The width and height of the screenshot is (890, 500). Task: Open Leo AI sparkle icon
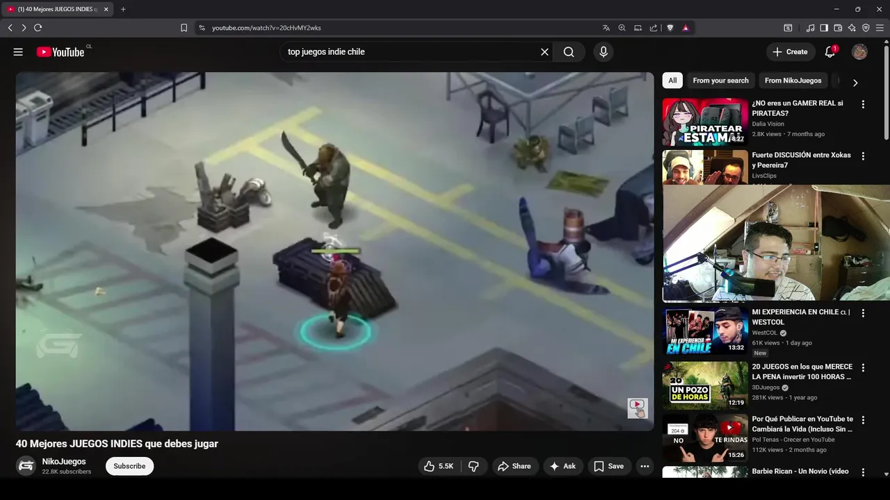coord(852,28)
